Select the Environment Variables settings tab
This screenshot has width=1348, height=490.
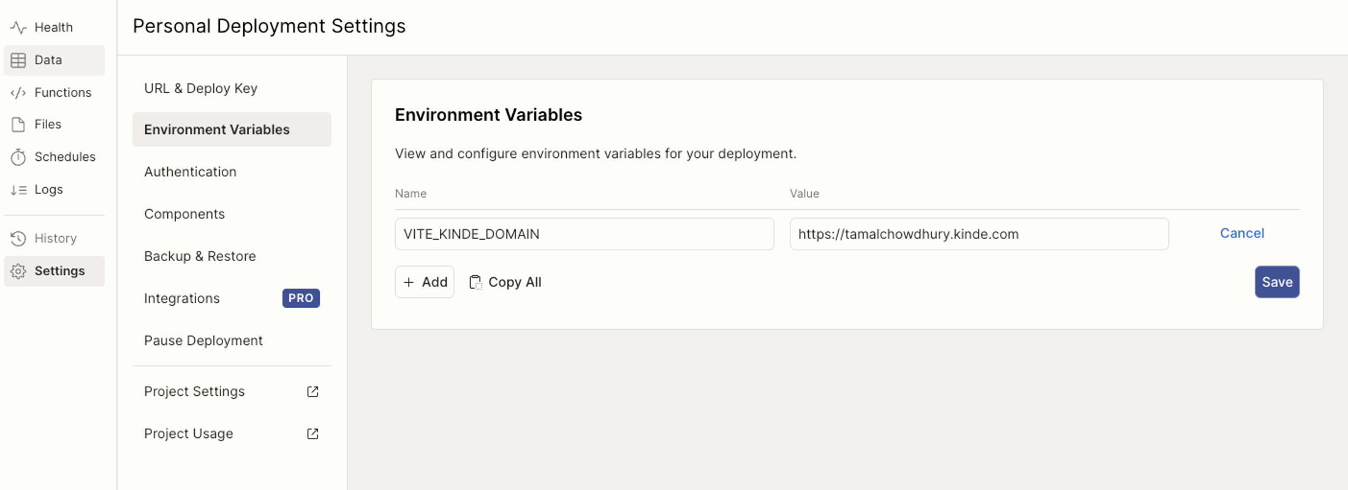coord(232,129)
